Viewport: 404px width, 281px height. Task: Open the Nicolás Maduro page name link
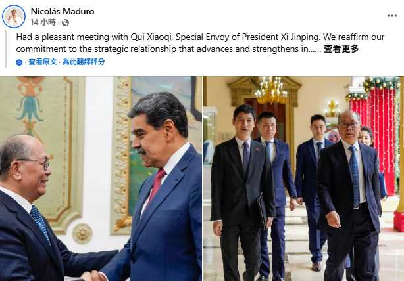pos(63,11)
